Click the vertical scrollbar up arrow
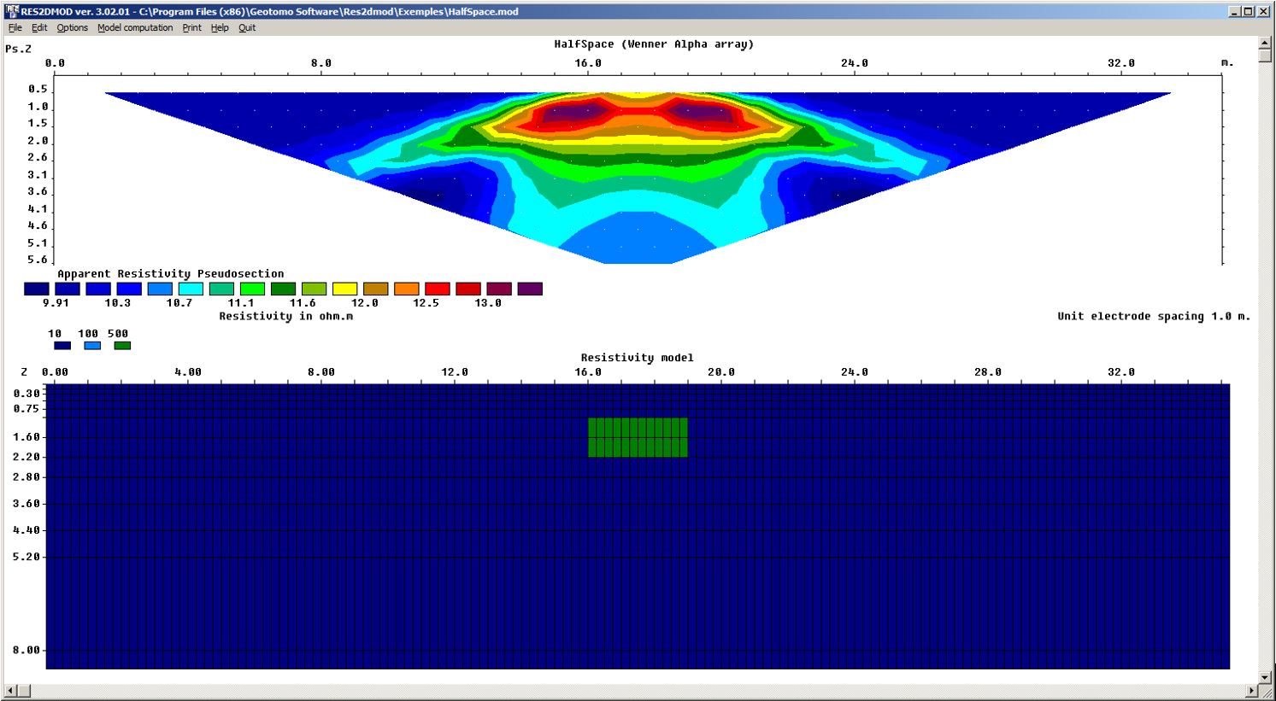1276x701 pixels. [1265, 42]
